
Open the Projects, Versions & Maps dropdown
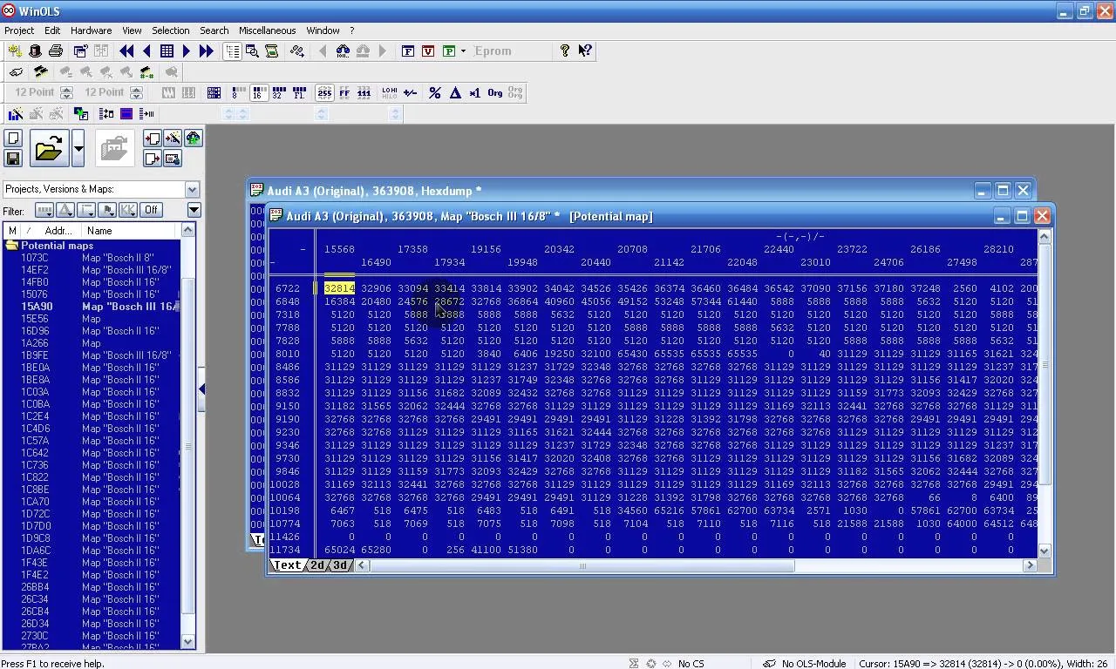(x=192, y=189)
